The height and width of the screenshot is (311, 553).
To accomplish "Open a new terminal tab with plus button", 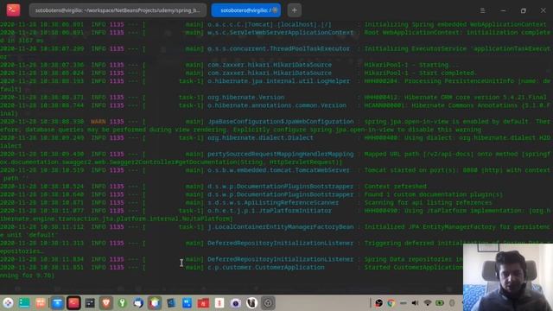I will tap(294, 10).
